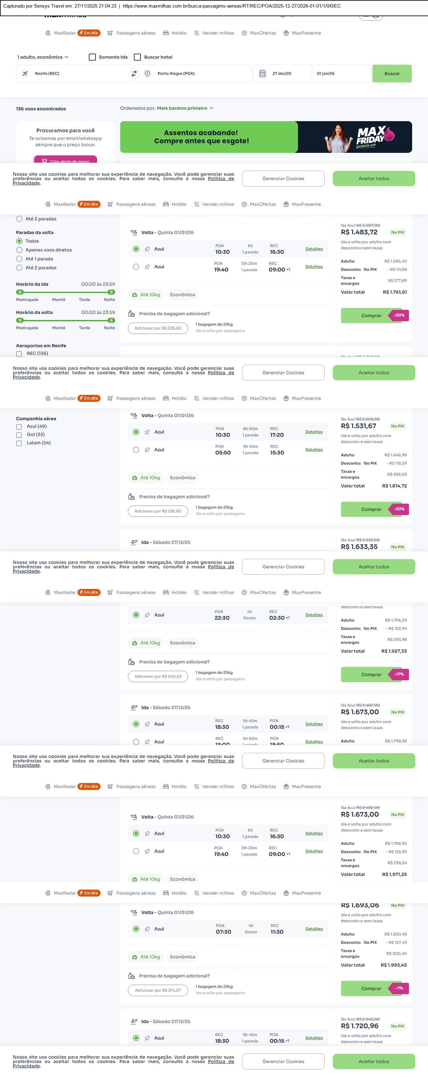The height and width of the screenshot is (1077, 428).
Task: Enable the Buscar hotel checkbox
Action: (x=137, y=57)
